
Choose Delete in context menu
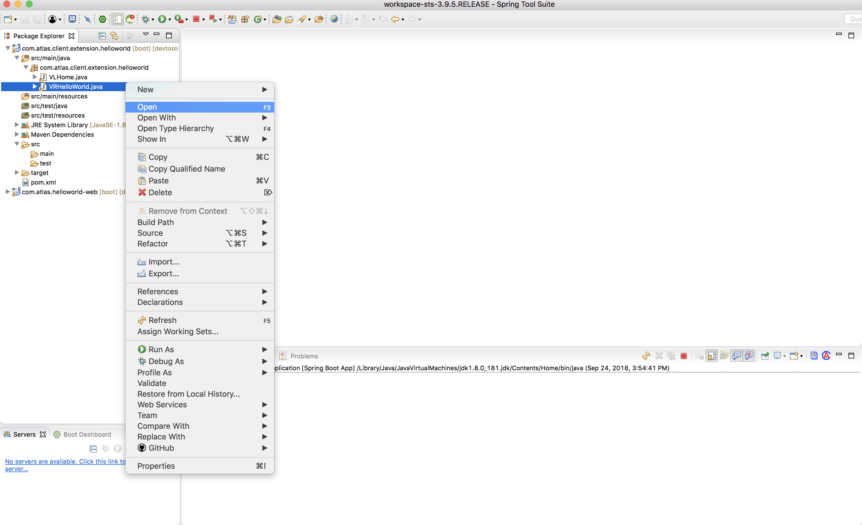pyautogui.click(x=200, y=192)
